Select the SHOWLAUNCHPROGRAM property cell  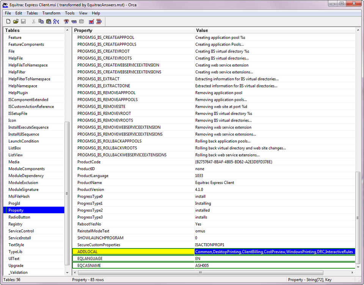133,238
